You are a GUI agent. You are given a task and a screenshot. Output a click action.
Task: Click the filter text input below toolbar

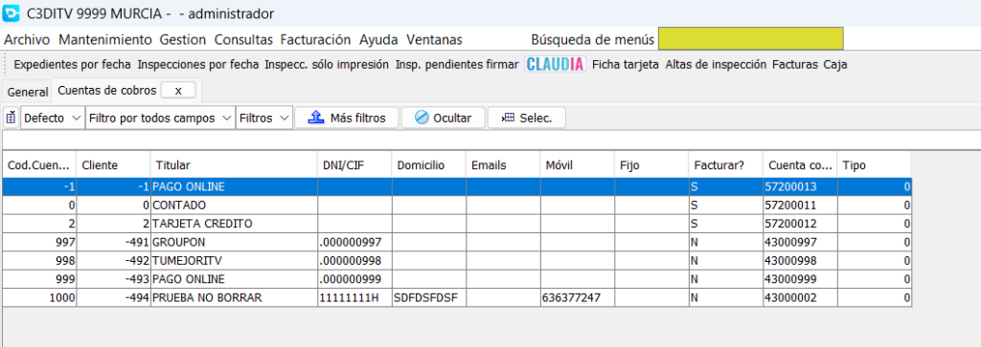[x=491, y=140]
